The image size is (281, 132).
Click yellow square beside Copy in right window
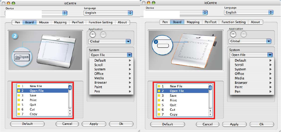click(159, 114)
